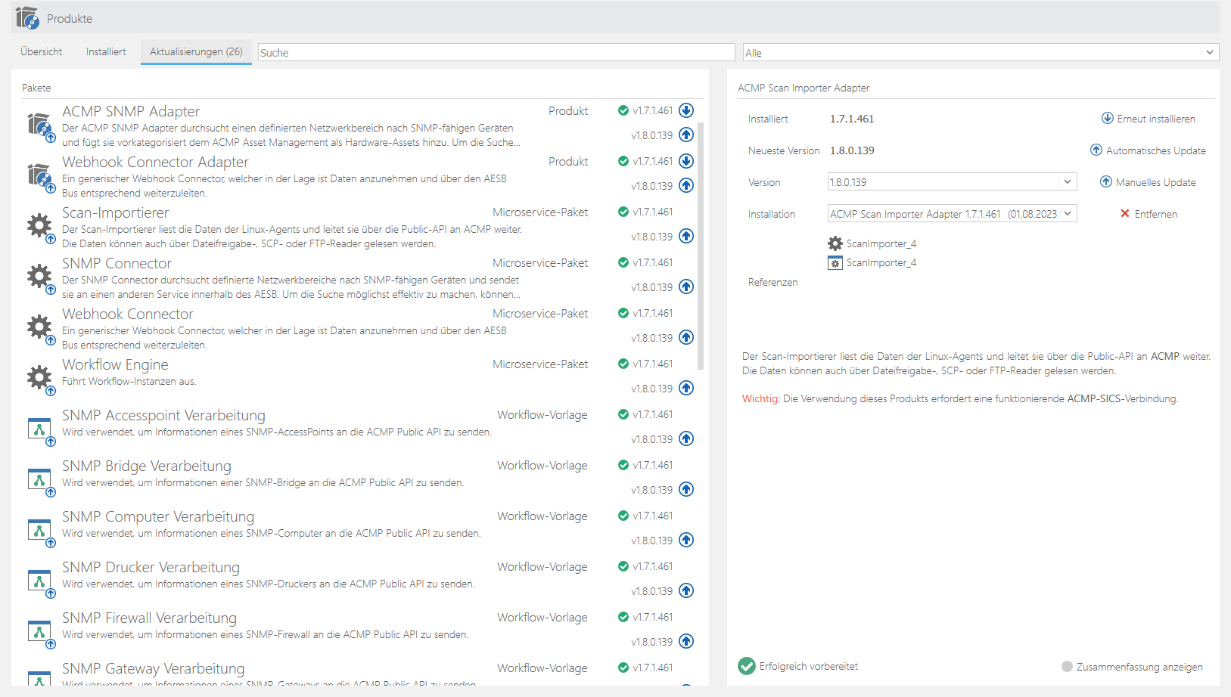Click update arrow icon for SNMP Drucker Verarbeitung
The image size is (1231, 697).
pos(686,590)
